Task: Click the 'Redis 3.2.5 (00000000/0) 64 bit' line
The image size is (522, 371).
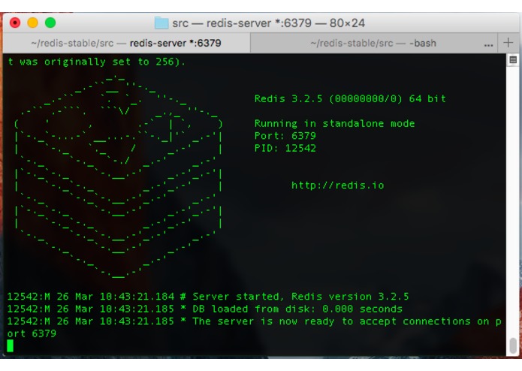Action: point(350,99)
